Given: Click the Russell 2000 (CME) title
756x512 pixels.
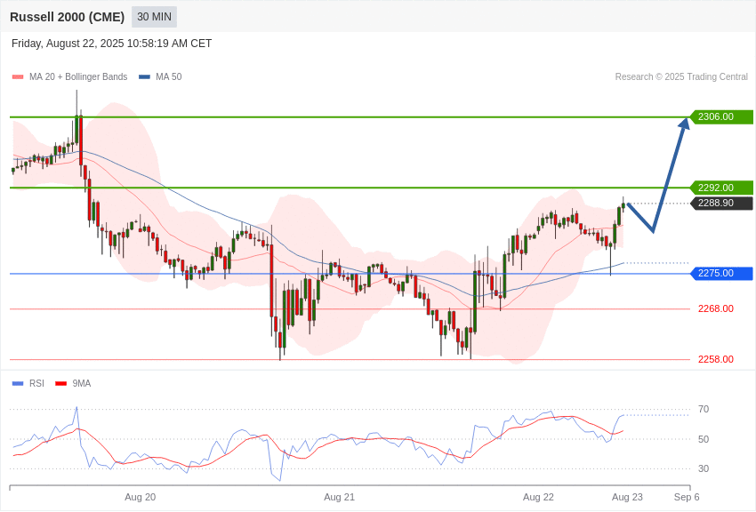Looking at the screenshot, I should click(x=67, y=17).
